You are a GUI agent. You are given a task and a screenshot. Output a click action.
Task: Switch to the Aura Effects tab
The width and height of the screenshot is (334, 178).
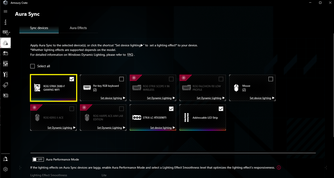(x=78, y=28)
